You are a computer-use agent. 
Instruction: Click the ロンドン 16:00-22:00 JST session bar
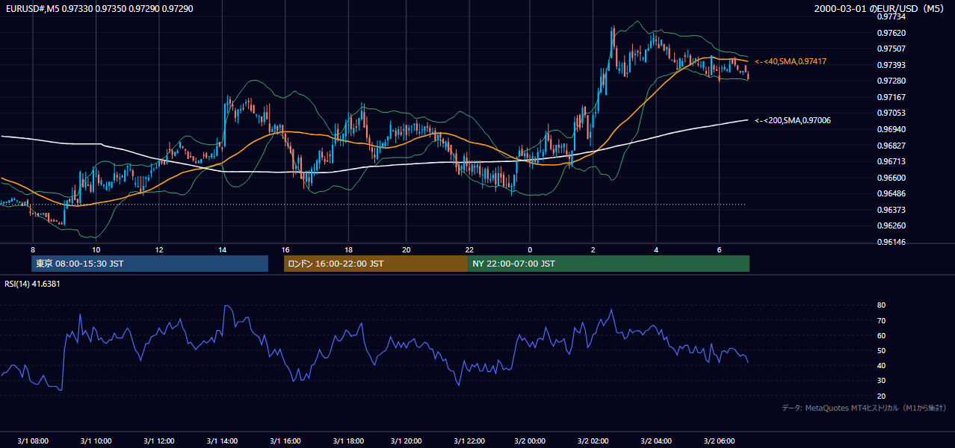pos(376,264)
